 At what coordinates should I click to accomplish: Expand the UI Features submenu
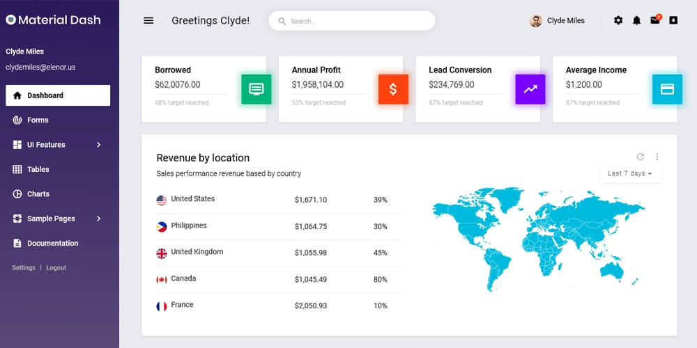tap(98, 145)
